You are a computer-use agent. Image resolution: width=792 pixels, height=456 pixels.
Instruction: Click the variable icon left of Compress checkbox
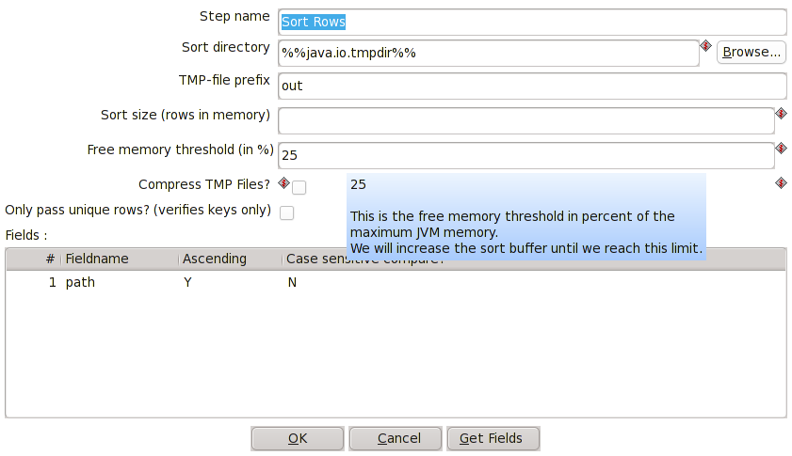point(283,182)
